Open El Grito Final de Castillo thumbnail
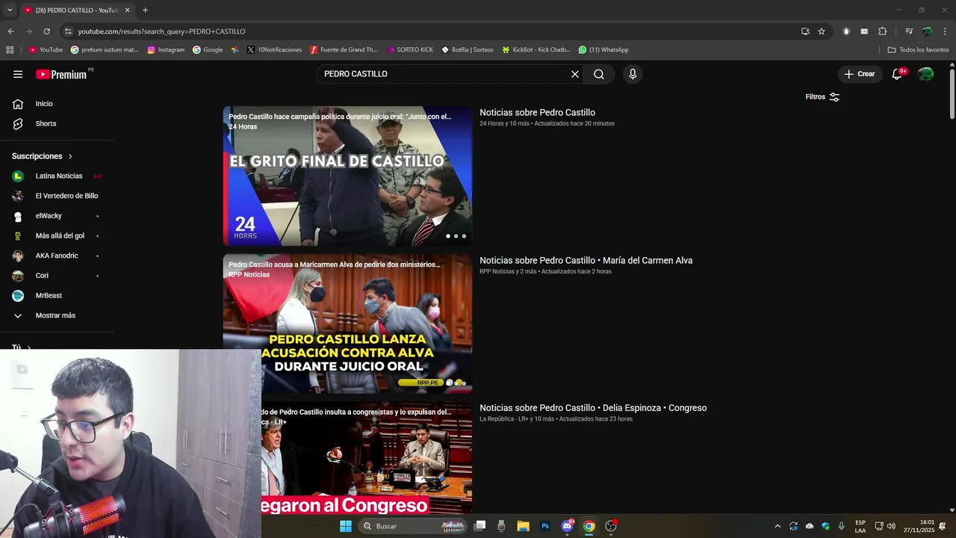Viewport: 956px width, 538px height. (x=347, y=176)
